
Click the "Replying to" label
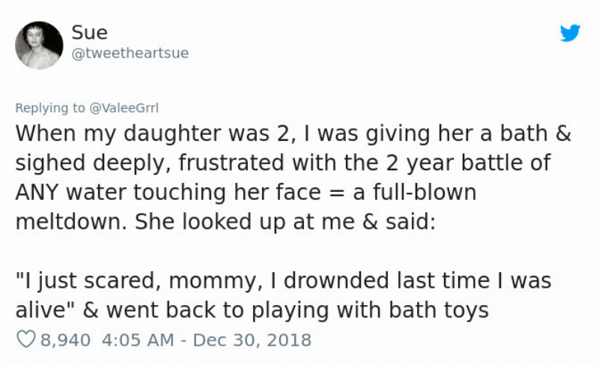(50, 108)
